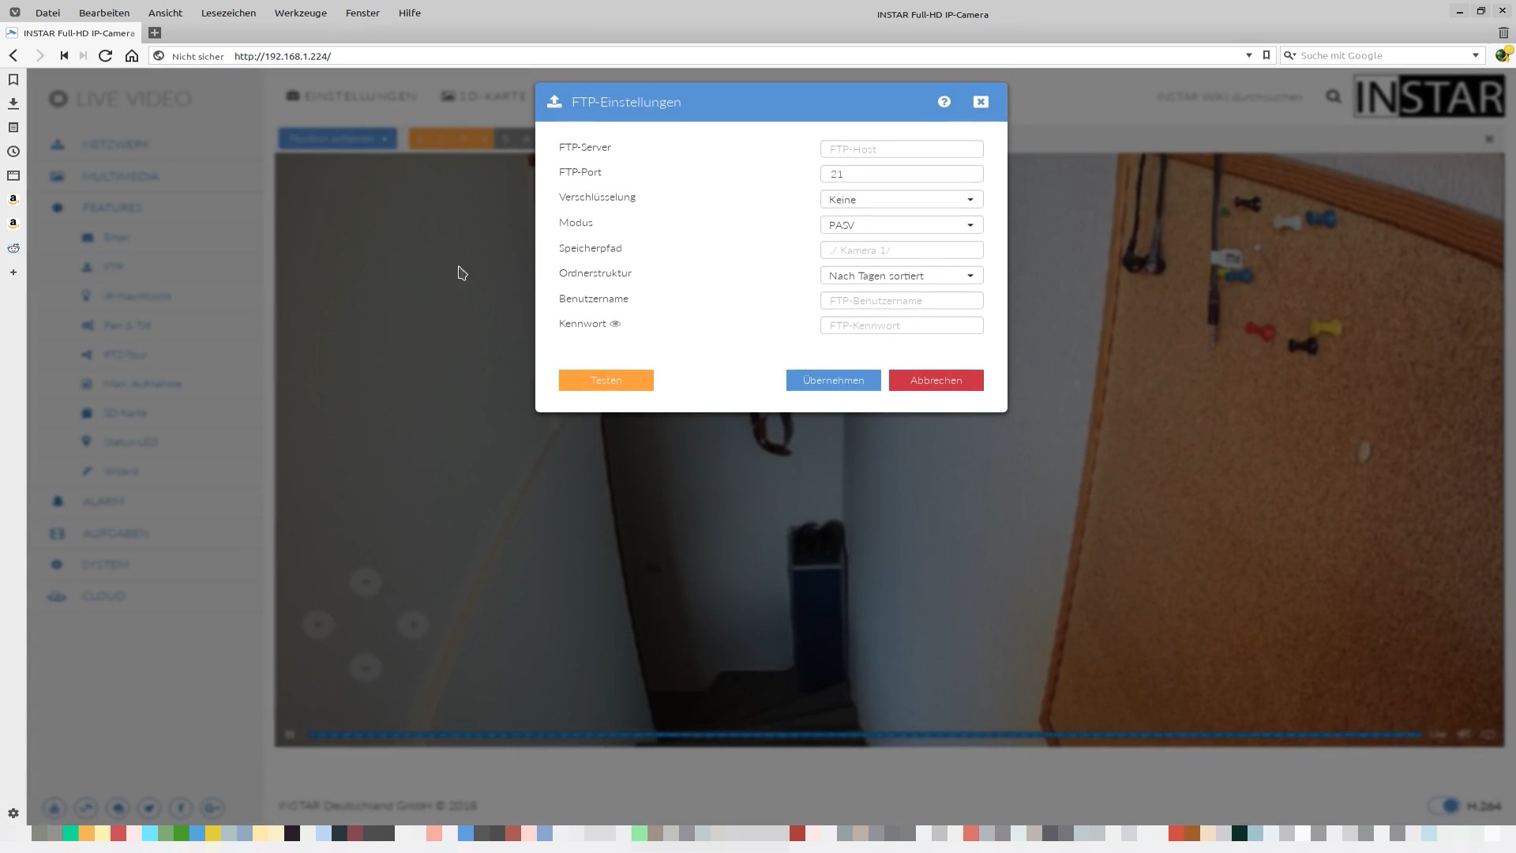The height and width of the screenshot is (853, 1516).
Task: Open the FTP settings help icon
Action: pos(944,102)
